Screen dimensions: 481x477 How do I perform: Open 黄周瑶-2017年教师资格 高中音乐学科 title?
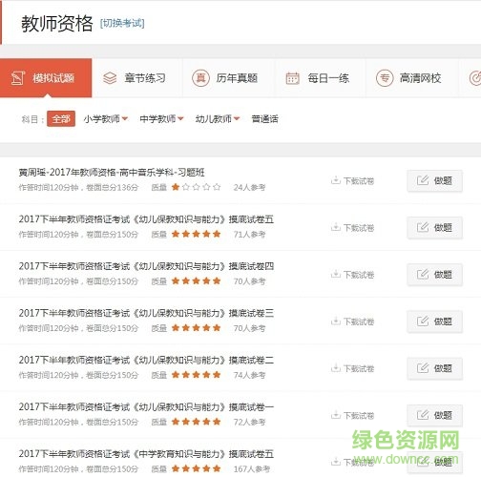[x=112, y=173]
